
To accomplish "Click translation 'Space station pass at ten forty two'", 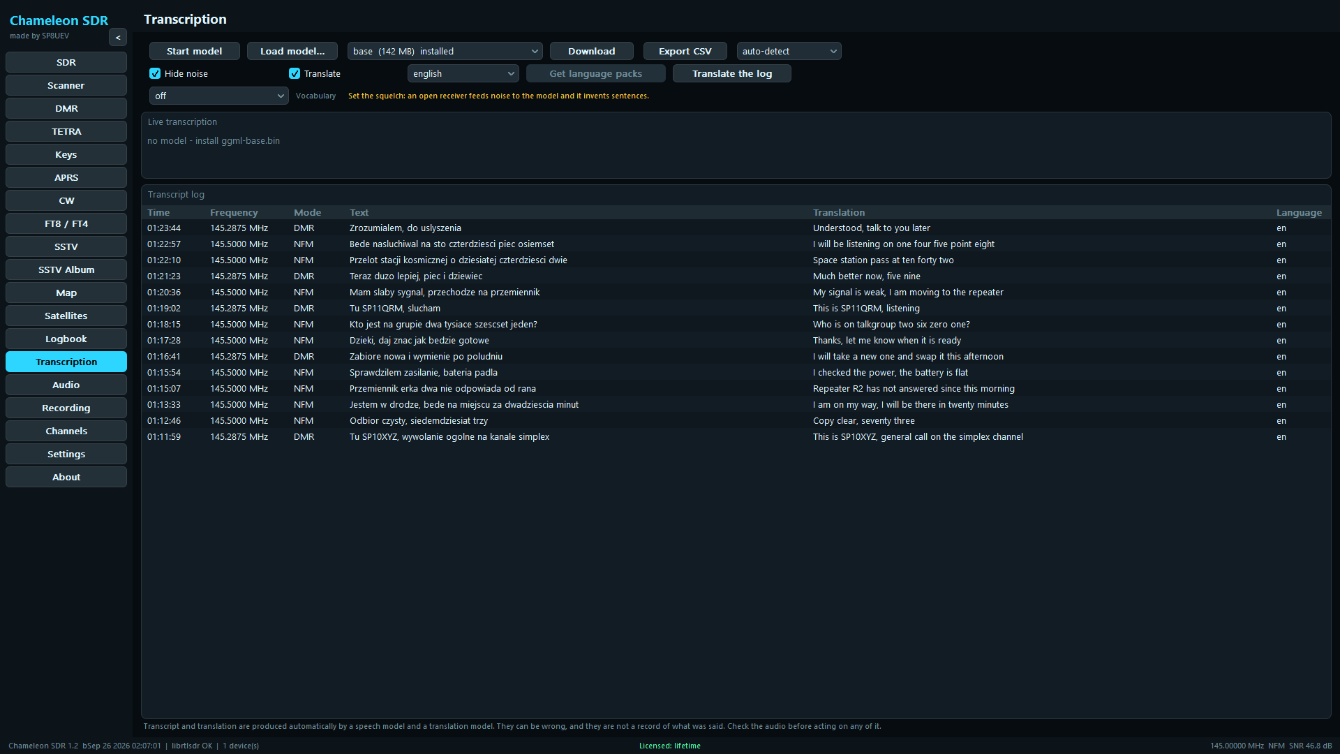I will pyautogui.click(x=883, y=260).
